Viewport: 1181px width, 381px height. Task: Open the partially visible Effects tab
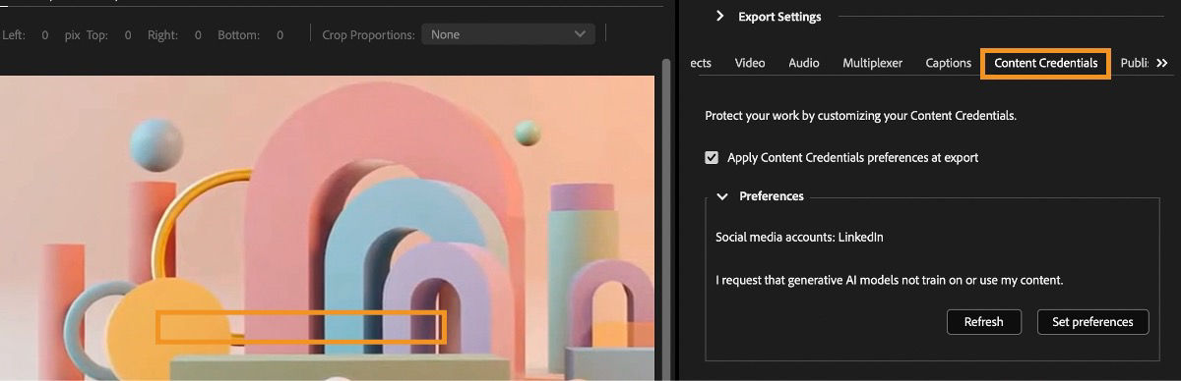coord(700,63)
